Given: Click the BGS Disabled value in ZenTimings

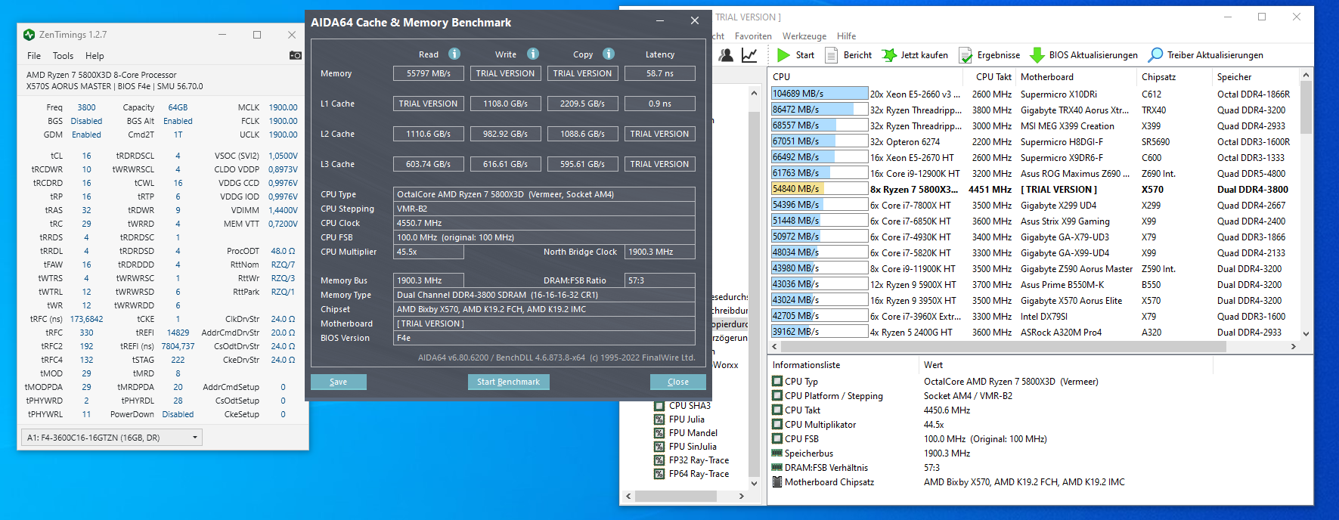Looking at the screenshot, I should tap(86, 121).
